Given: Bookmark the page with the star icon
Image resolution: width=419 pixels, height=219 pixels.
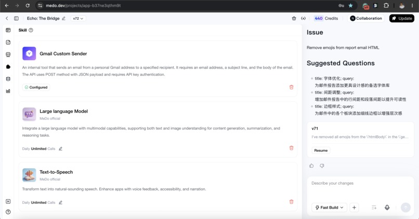Looking at the screenshot, I should pos(350,5).
